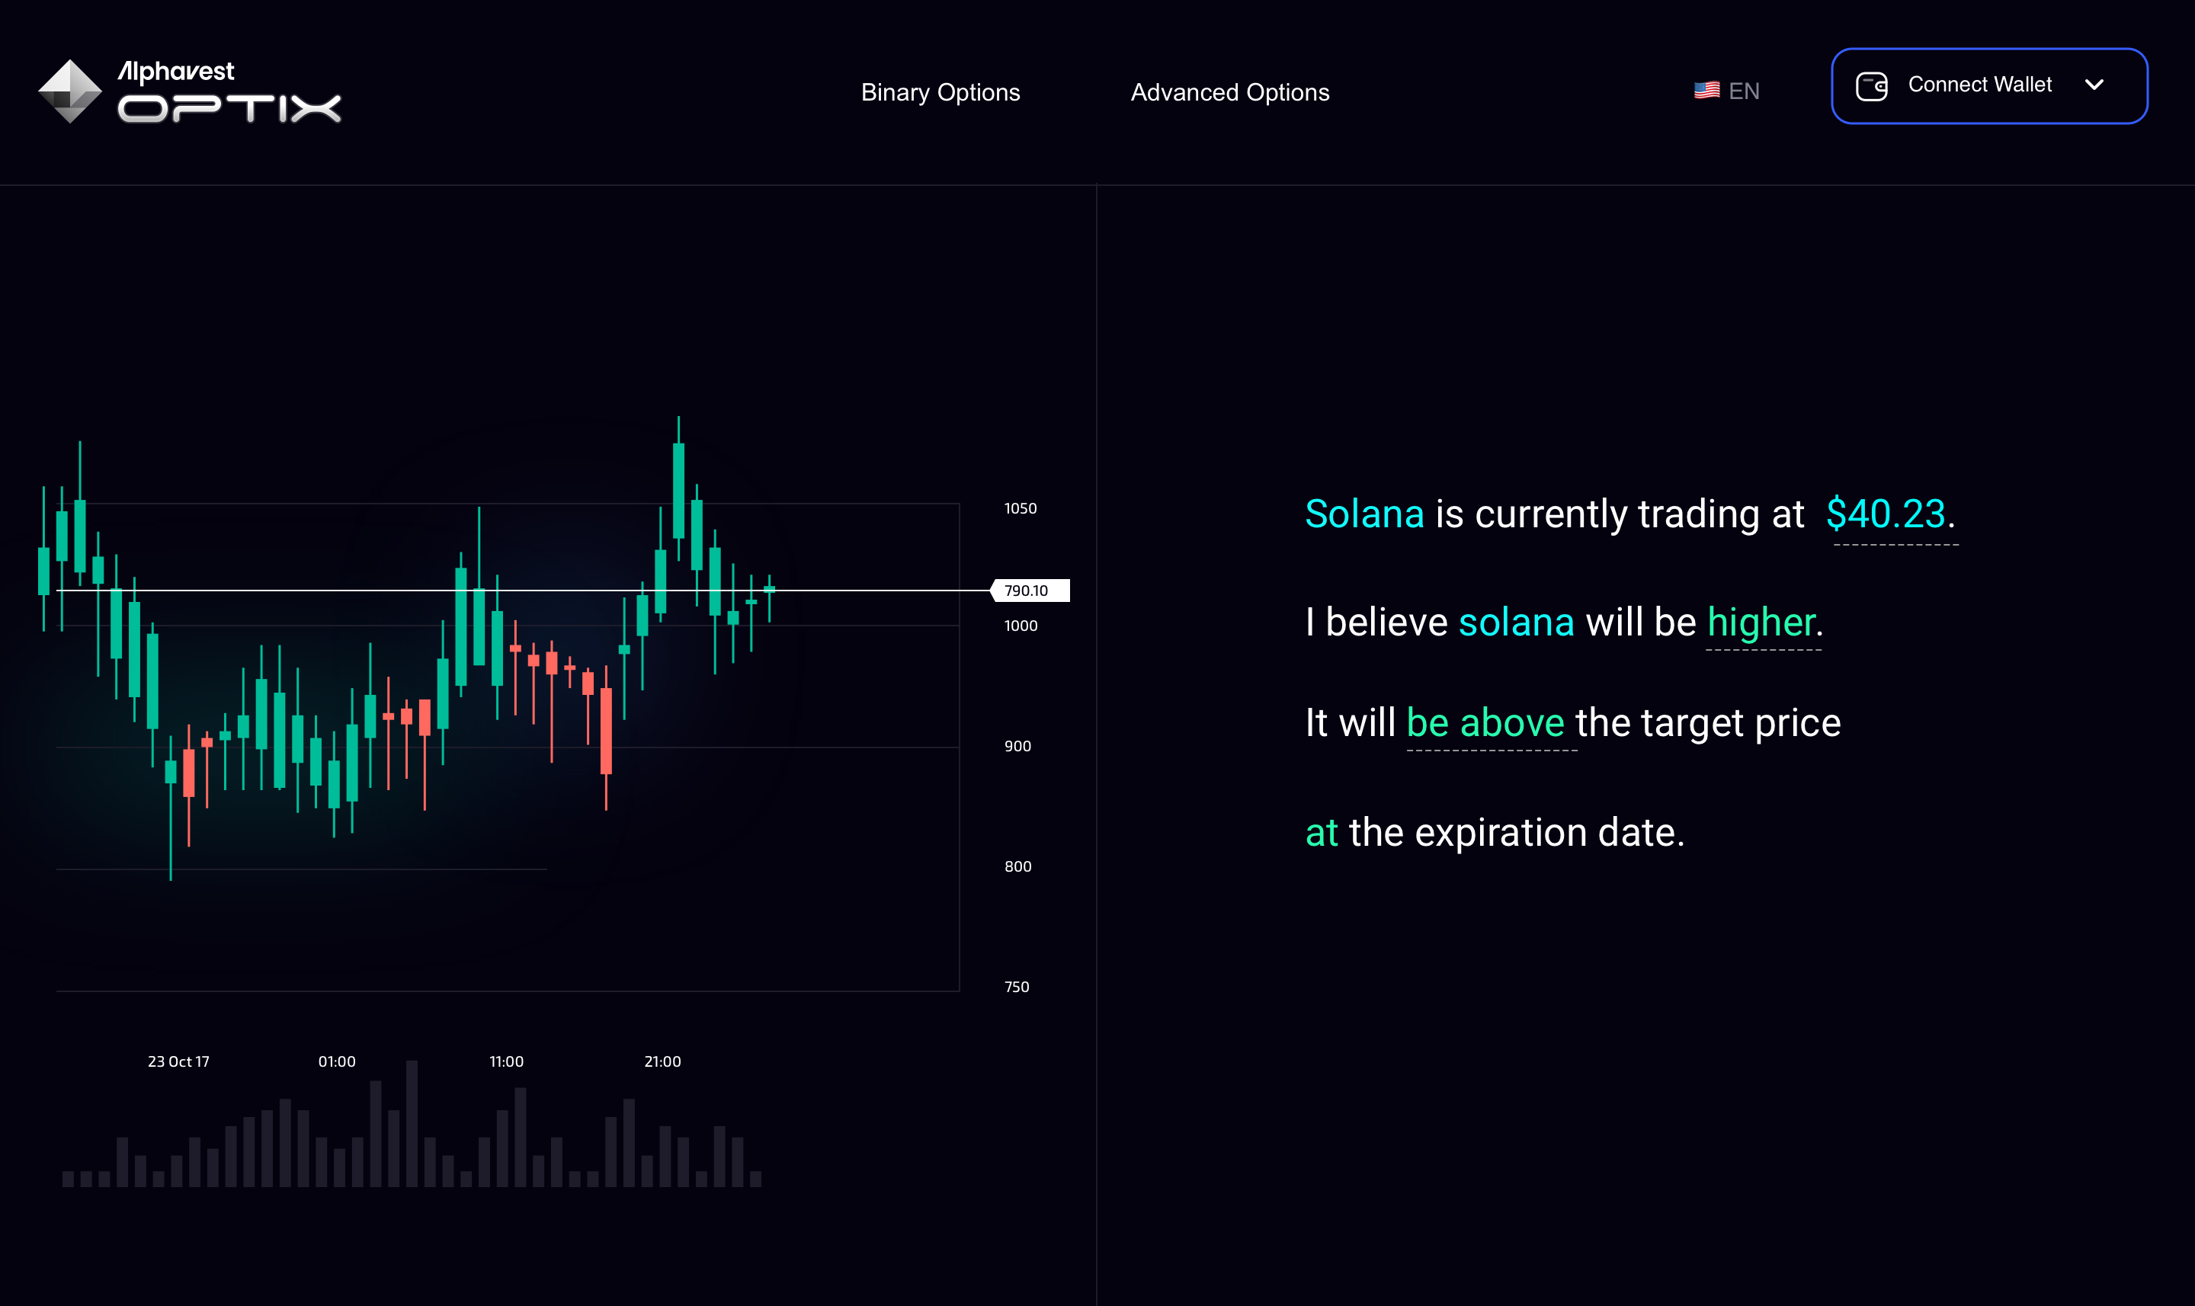Click the $40.23 price value
Viewport: 2195px width, 1306px height.
[1886, 514]
